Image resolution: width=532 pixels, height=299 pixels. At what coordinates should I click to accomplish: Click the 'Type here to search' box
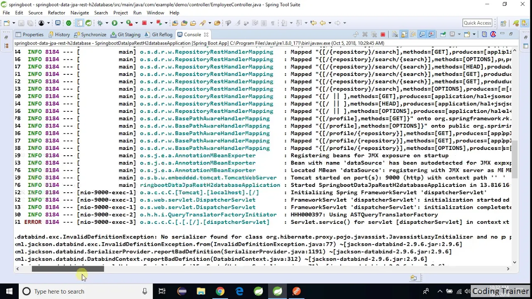pos(85,291)
